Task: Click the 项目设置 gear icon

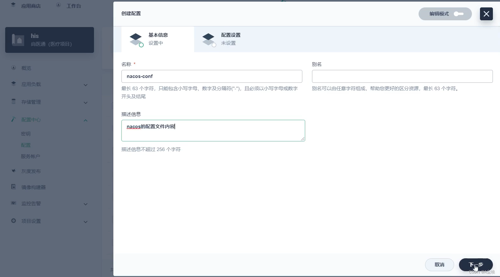Action: click(14, 221)
